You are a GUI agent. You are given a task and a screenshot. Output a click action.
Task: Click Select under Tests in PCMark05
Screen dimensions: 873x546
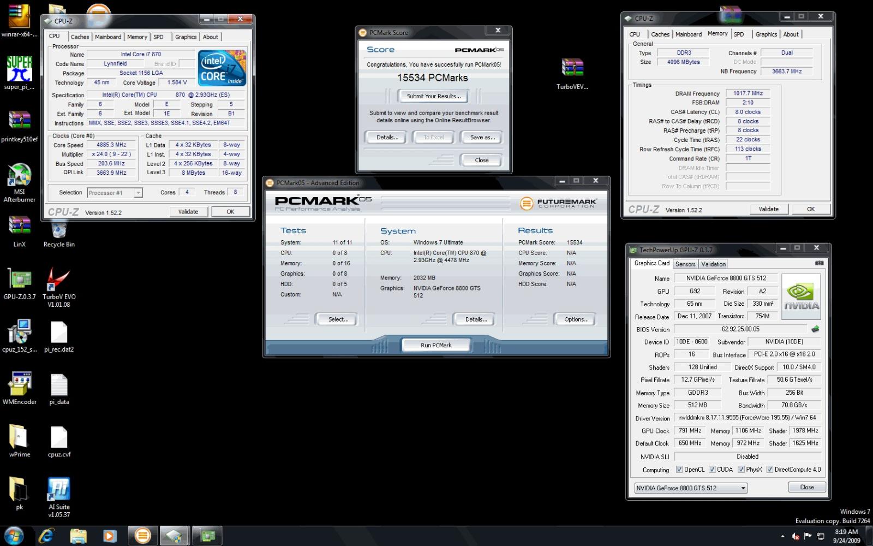point(338,319)
